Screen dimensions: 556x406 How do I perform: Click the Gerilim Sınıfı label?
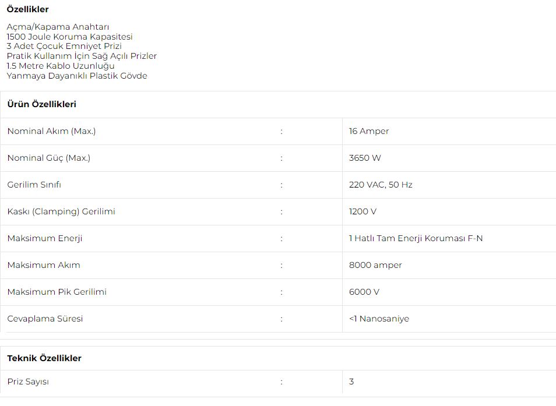point(34,185)
